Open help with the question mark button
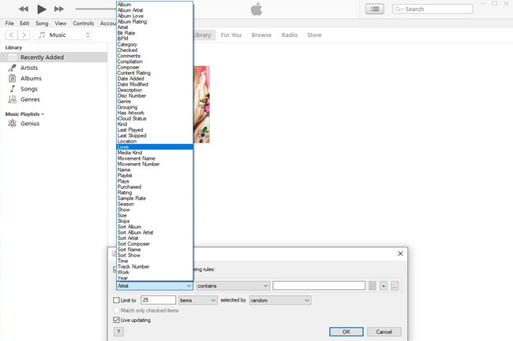Image resolution: width=513 pixels, height=341 pixels. [118, 332]
